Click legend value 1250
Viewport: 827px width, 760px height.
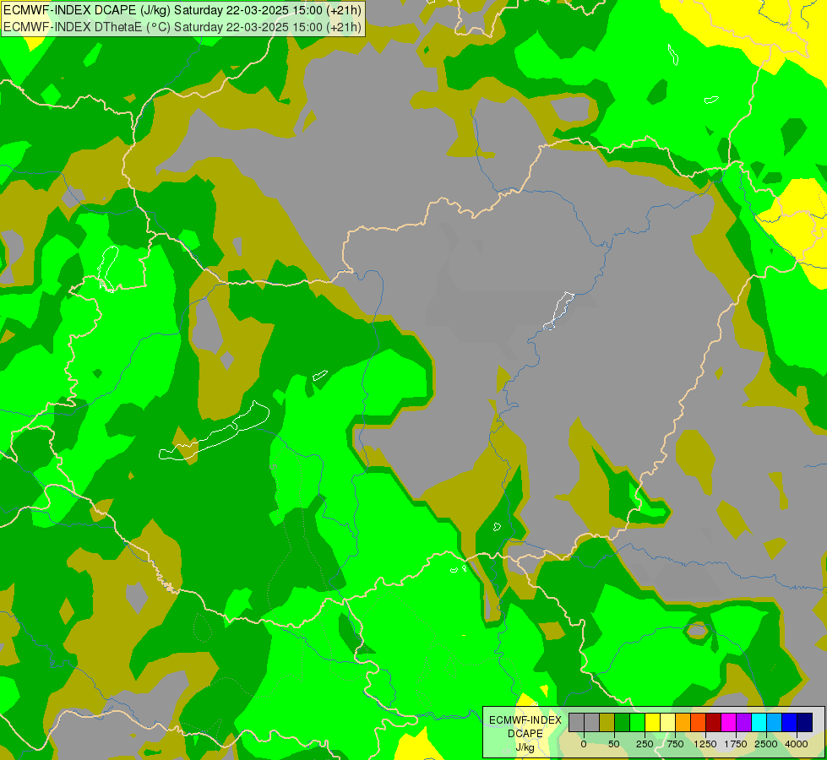tap(705, 744)
